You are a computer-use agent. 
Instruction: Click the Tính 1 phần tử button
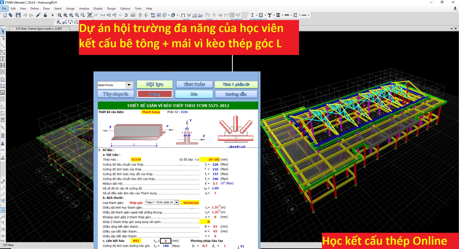[236, 85]
